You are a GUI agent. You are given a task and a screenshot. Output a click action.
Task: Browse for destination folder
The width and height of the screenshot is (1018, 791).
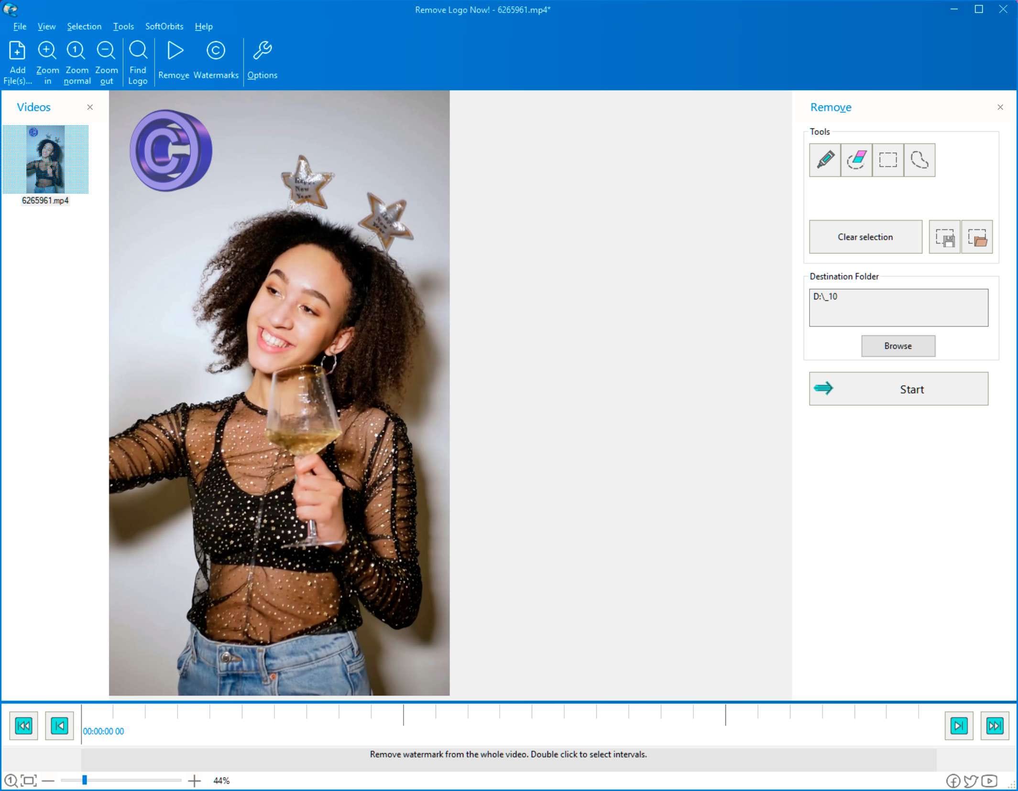[898, 345]
